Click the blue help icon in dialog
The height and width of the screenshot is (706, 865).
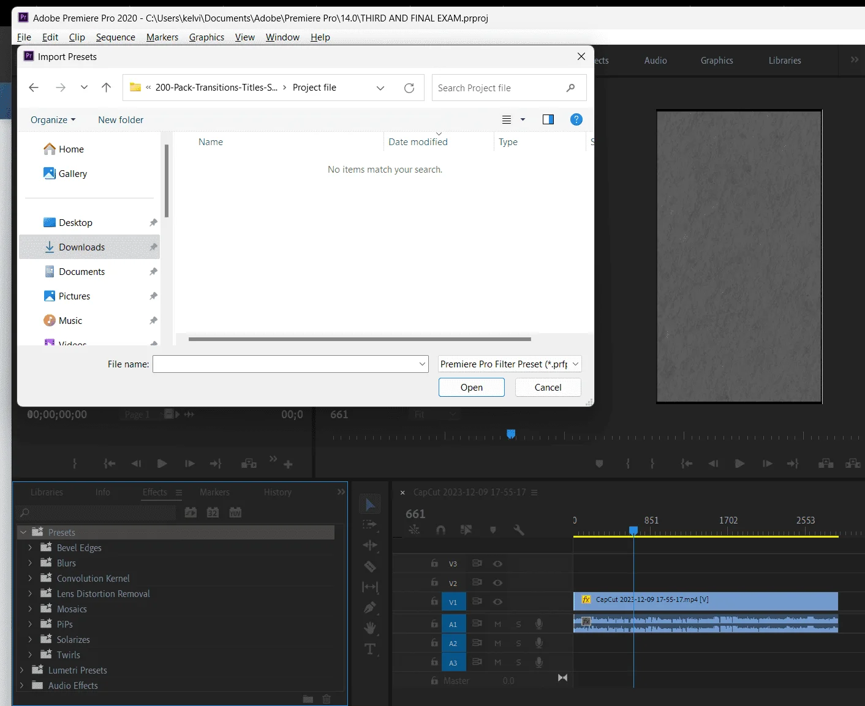point(576,119)
